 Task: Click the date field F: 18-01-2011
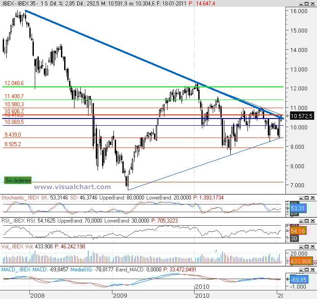click(172, 4)
